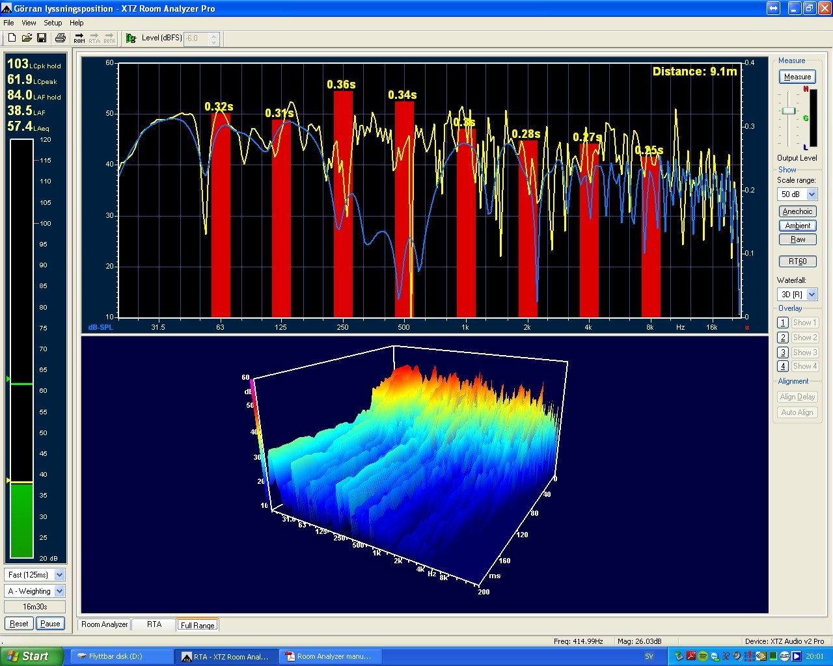Toggle the Ambient curve display

click(797, 226)
